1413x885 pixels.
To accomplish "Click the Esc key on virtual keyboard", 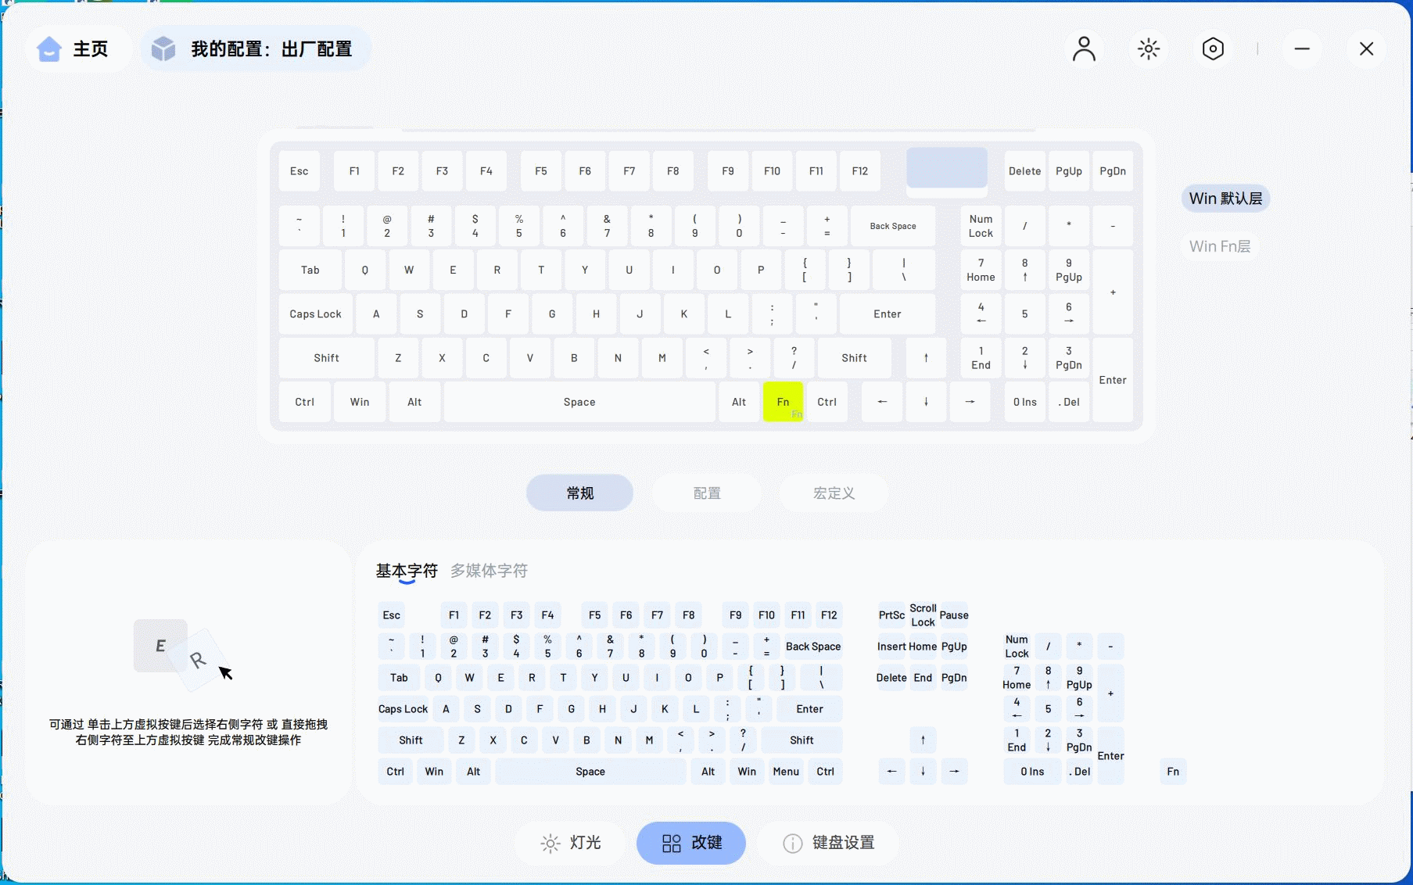I will point(299,171).
